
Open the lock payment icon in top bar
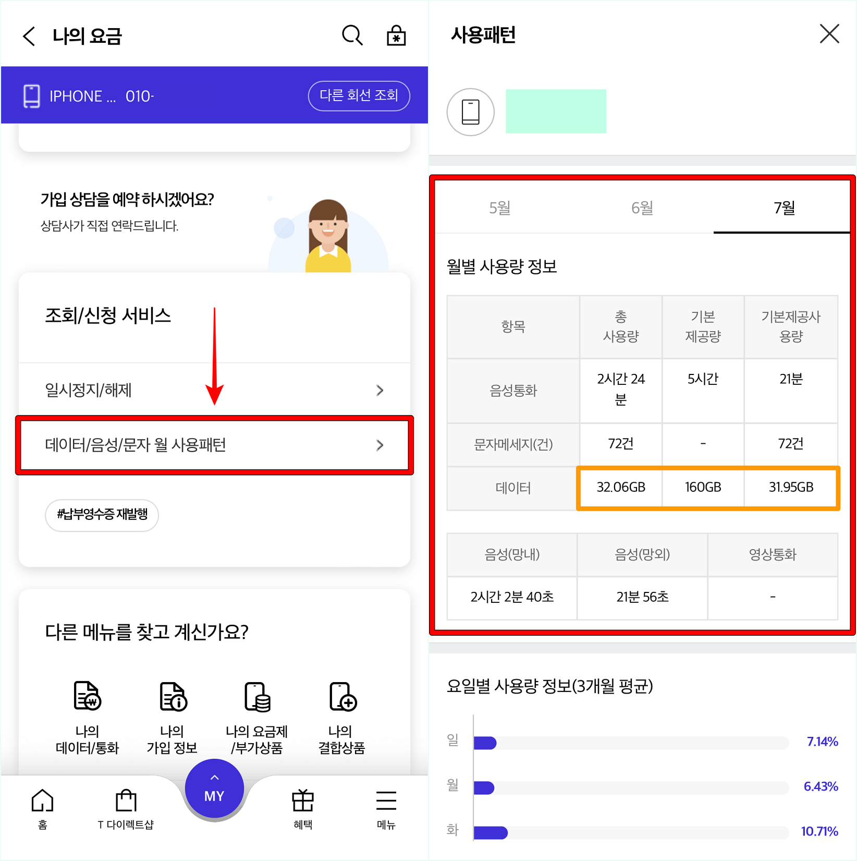396,35
